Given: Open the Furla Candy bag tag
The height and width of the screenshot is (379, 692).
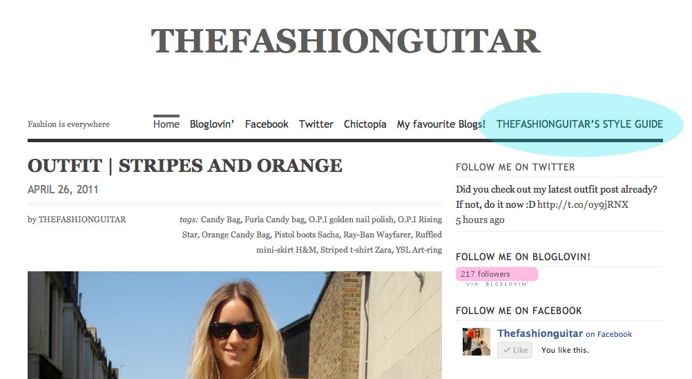Looking at the screenshot, I should click(x=274, y=220).
